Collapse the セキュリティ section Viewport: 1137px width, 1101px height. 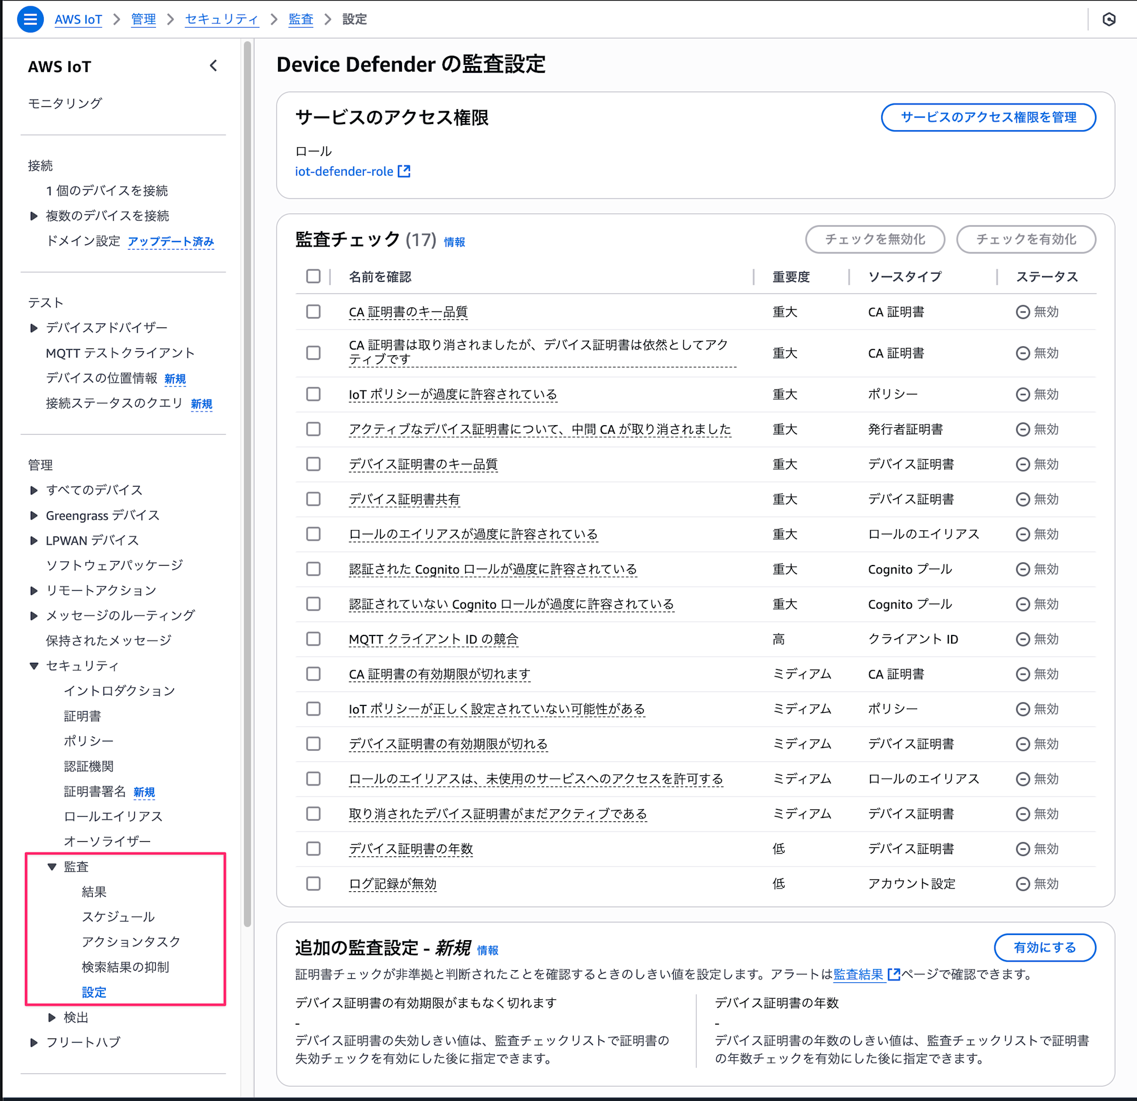click(34, 666)
